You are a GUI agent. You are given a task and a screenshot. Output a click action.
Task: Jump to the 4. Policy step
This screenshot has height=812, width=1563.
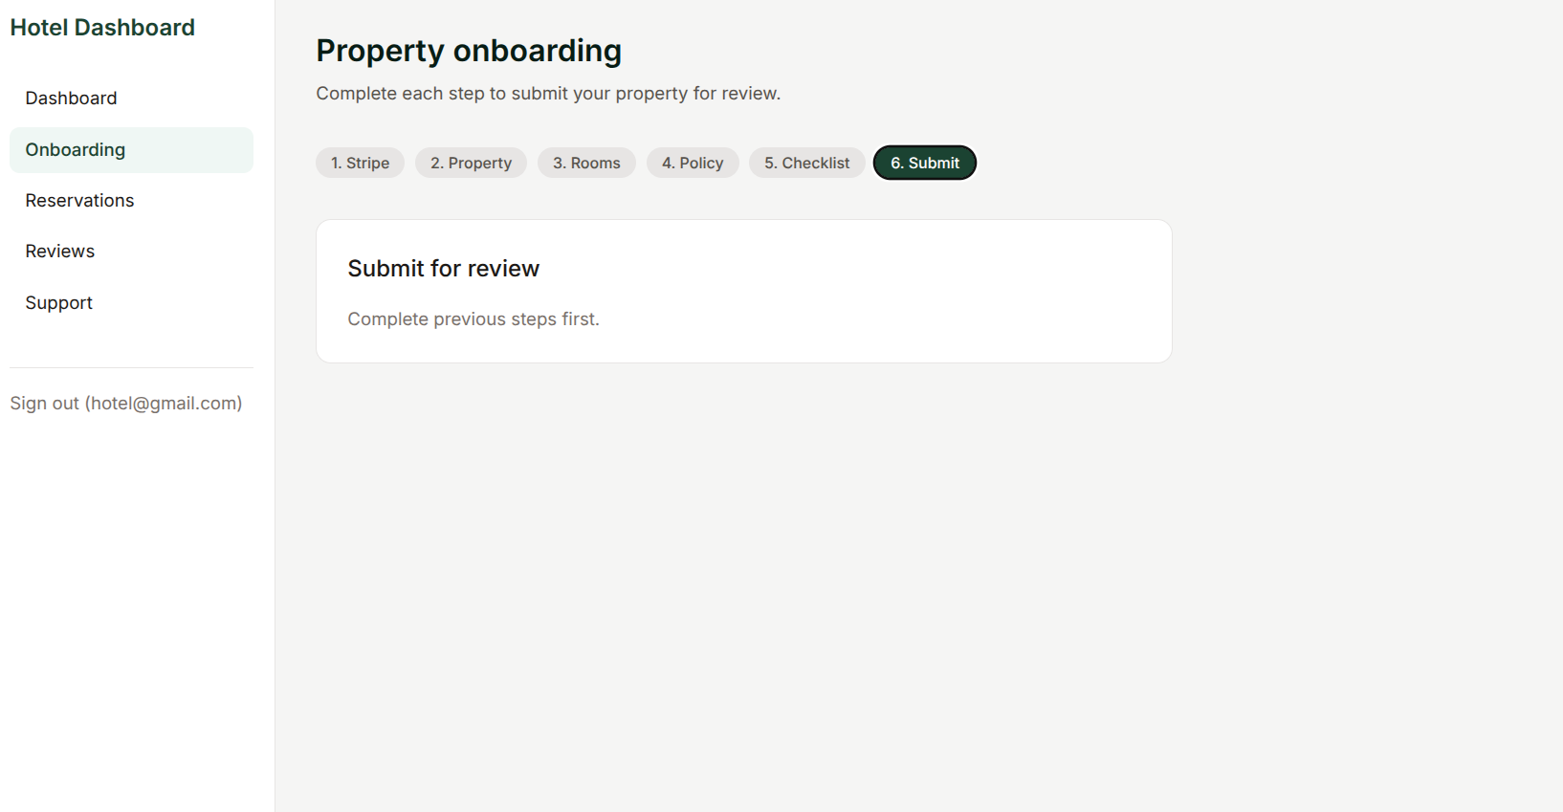click(x=693, y=163)
